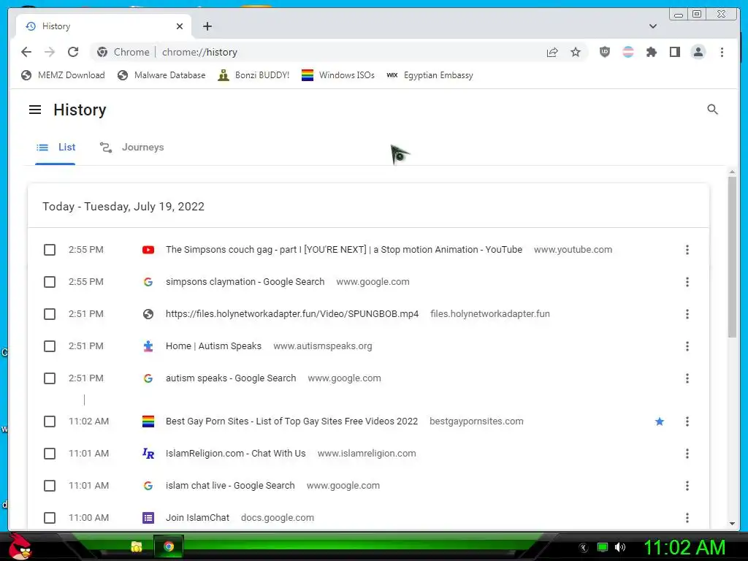This screenshot has height=561, width=748.
Task: Close the History tab
Action: 180,26
